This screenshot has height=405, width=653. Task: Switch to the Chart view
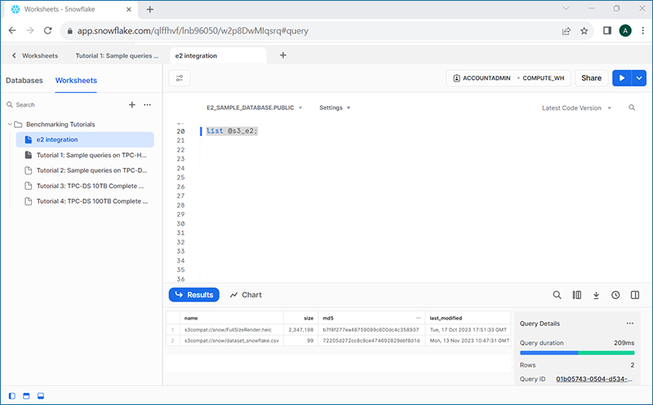(246, 295)
